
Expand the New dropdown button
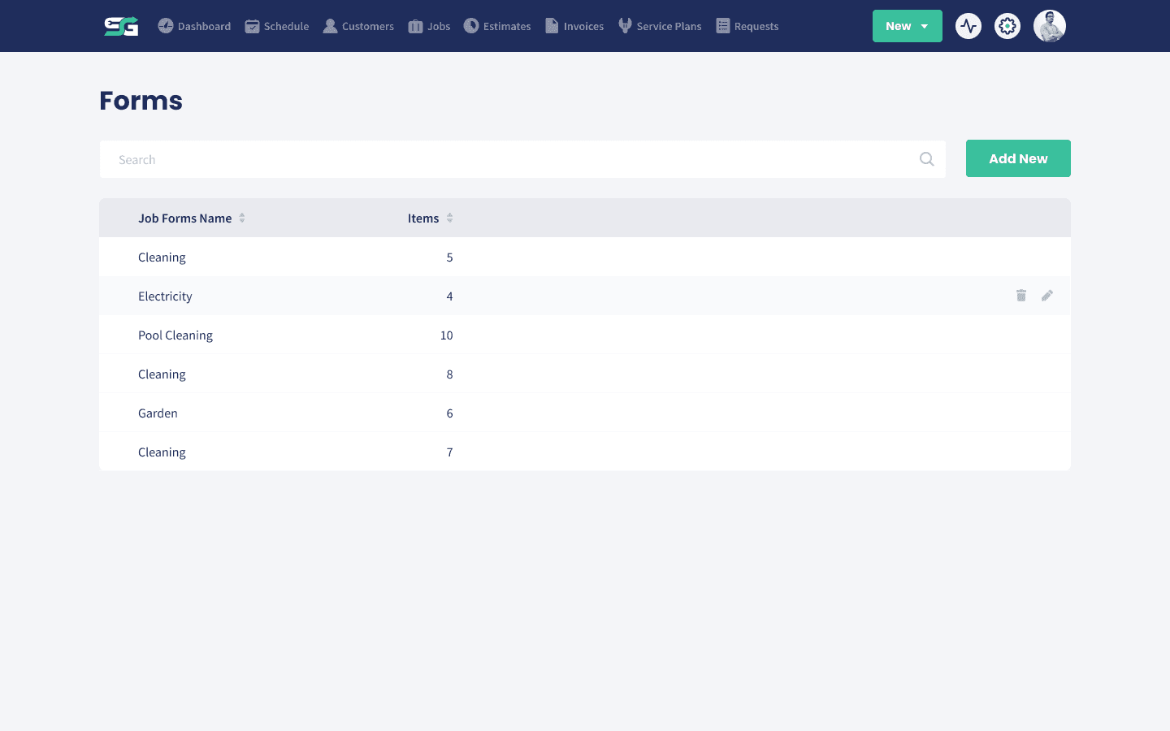coord(908,26)
